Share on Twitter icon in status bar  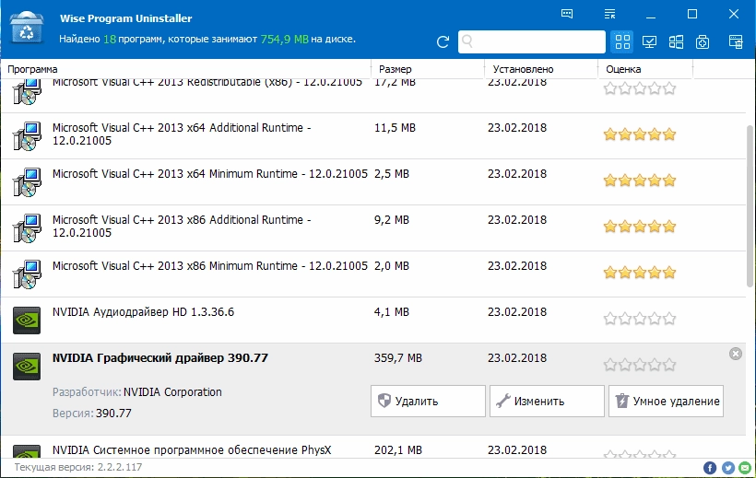728,468
